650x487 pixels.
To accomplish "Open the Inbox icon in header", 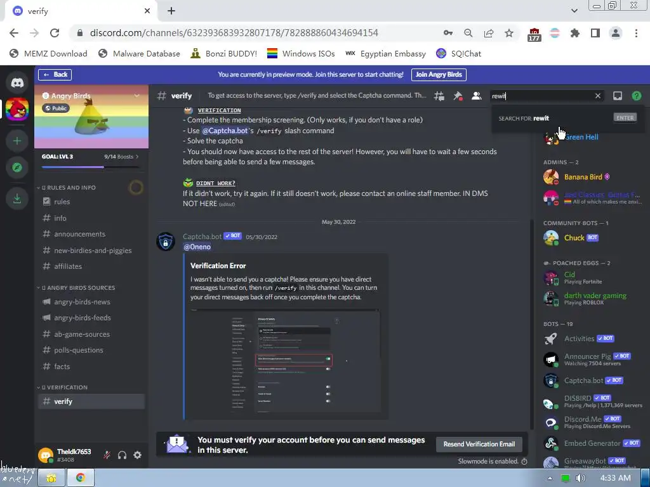I will click(x=617, y=96).
